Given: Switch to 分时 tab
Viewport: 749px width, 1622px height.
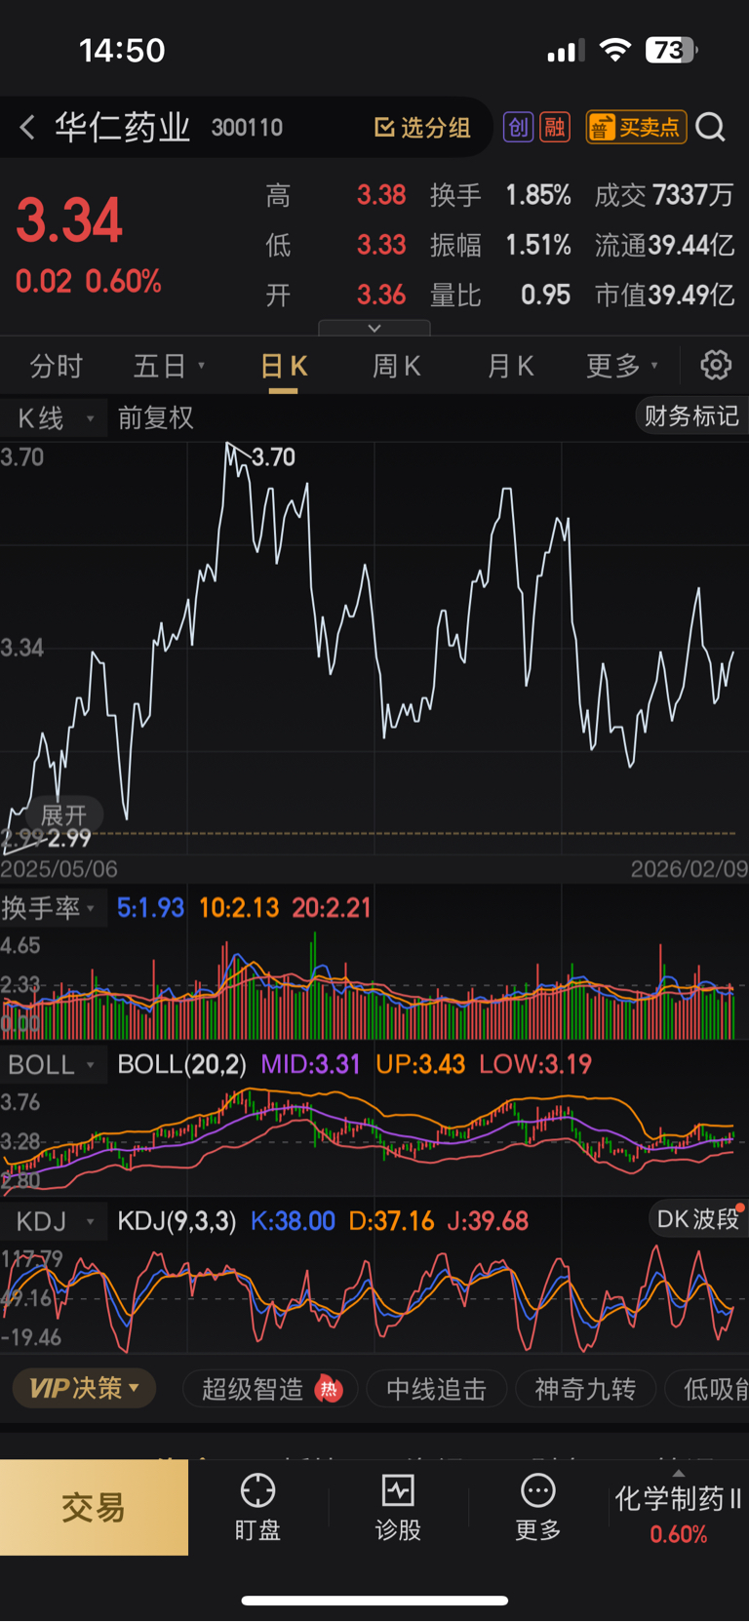Looking at the screenshot, I should pyautogui.click(x=57, y=366).
